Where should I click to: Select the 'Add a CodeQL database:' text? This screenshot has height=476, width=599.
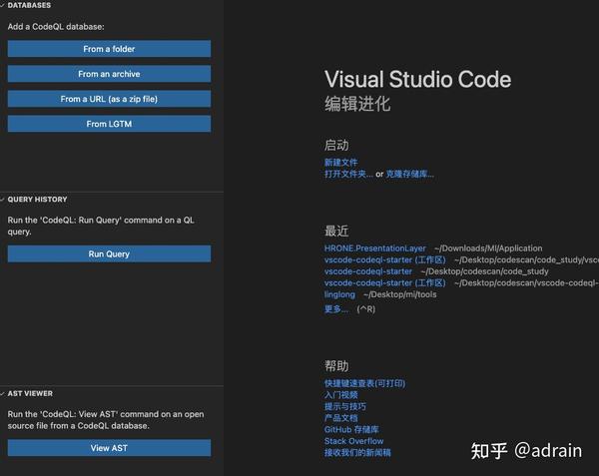56,27
